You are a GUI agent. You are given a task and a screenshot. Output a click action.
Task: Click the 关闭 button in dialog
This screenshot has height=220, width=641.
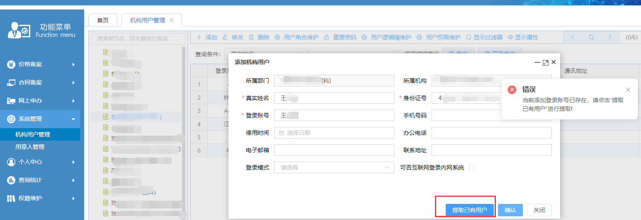tap(539, 210)
